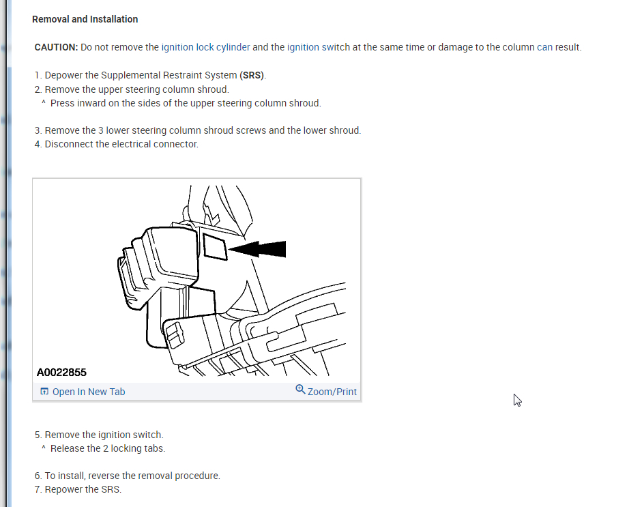Click step 2 about the upper shroud
The image size is (629, 507).
click(132, 89)
